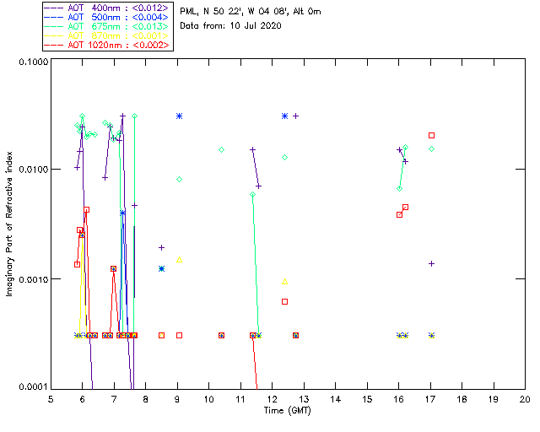Image resolution: width=540 pixels, height=432 pixels.
Task: Click the PML station location text
Action: click(x=251, y=11)
